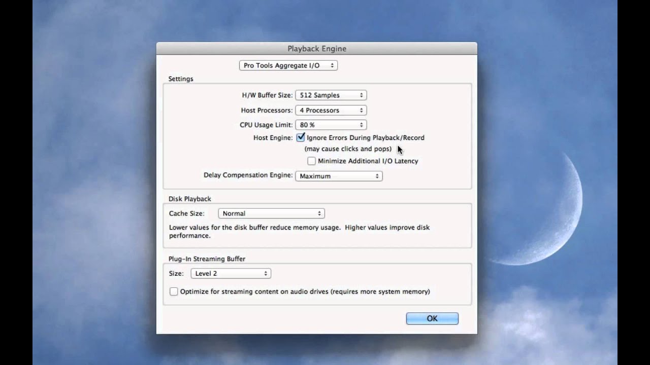Click the Plug-In Streaming Buffer section heading
The height and width of the screenshot is (365, 650).
pos(207,259)
